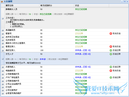This screenshot has width=129, height=97.
Task: Expand the 洗手间卫生保洁 row
Action: pos(3,37)
